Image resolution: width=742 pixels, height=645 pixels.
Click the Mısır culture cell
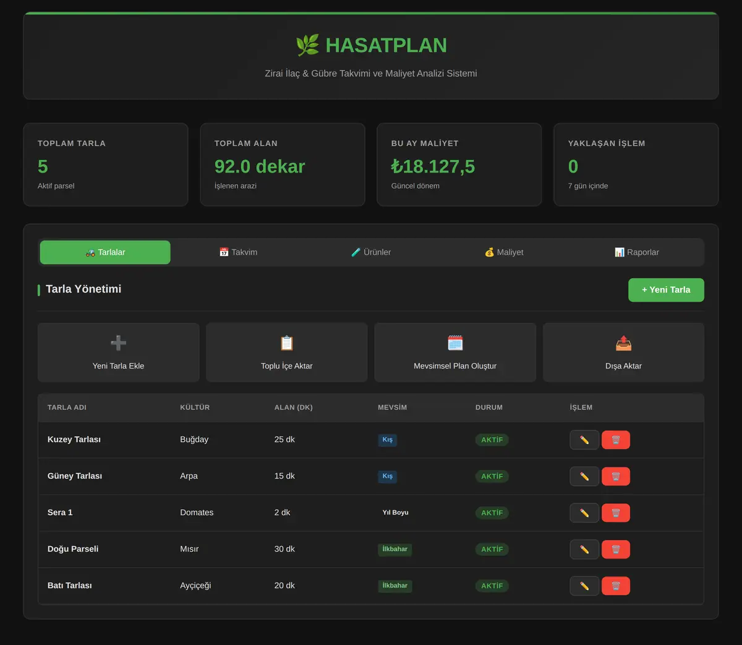[x=189, y=549]
